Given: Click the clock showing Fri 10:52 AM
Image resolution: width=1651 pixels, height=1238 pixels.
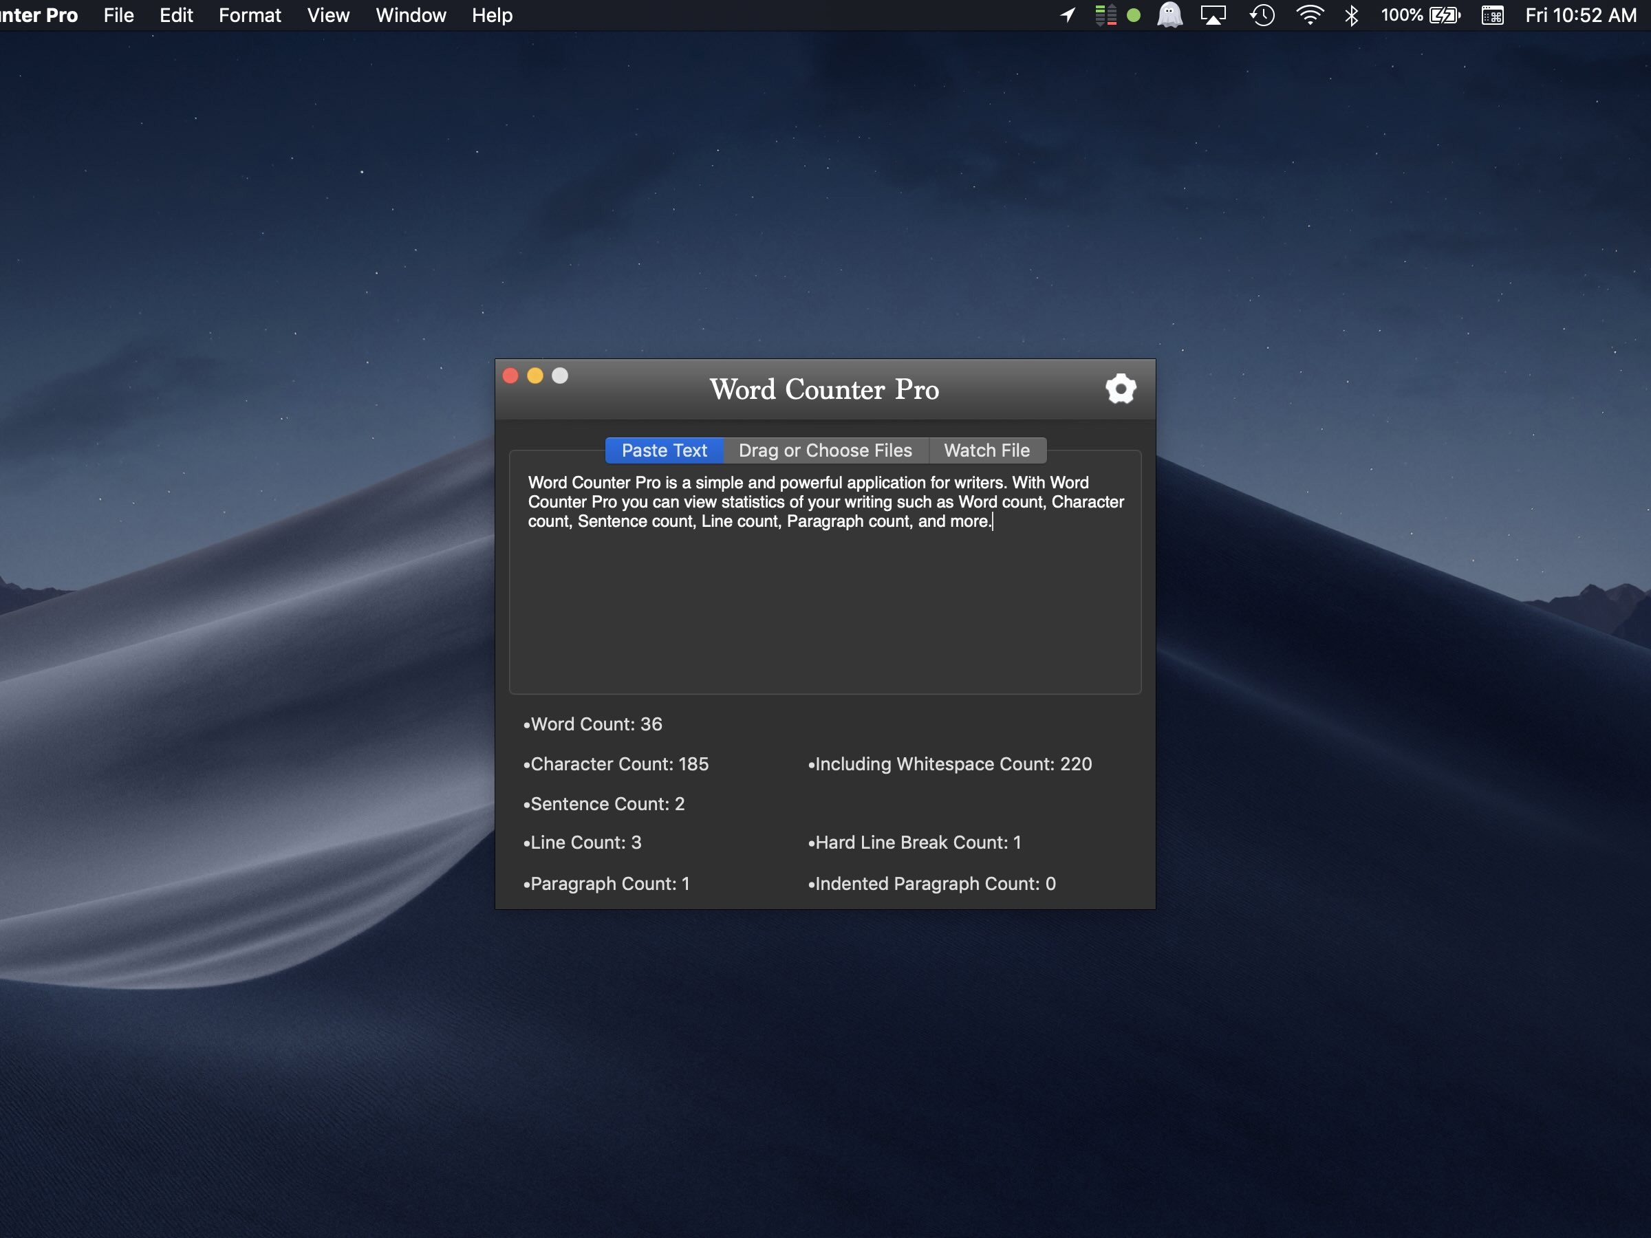Looking at the screenshot, I should click(x=1581, y=15).
